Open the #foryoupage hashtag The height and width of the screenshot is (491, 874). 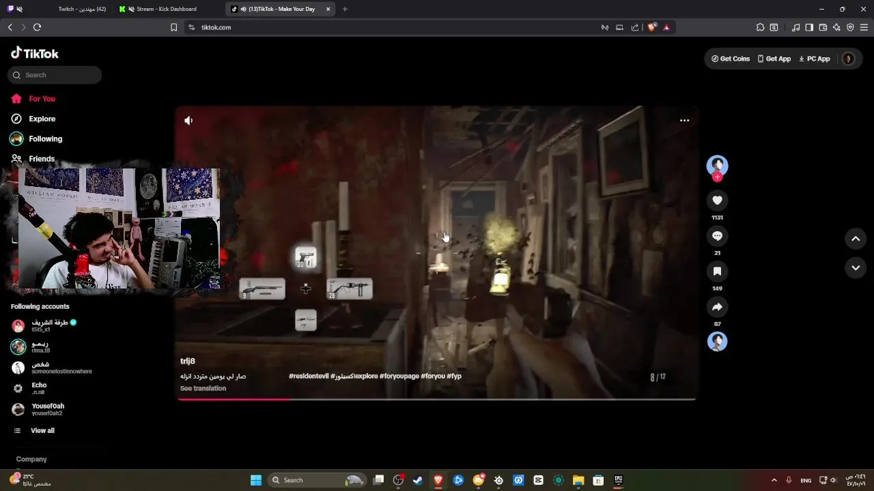[x=399, y=376]
